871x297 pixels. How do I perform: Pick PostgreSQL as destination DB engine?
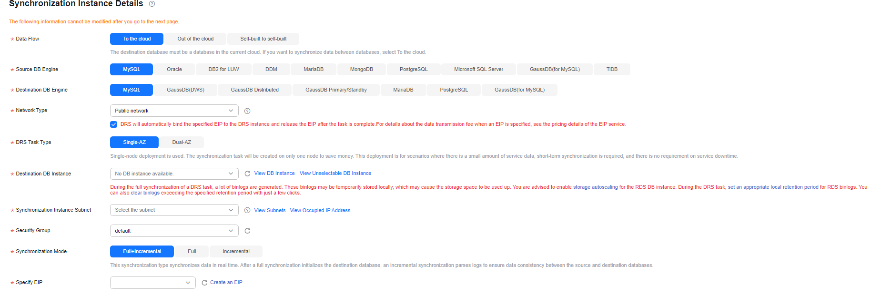pos(454,90)
